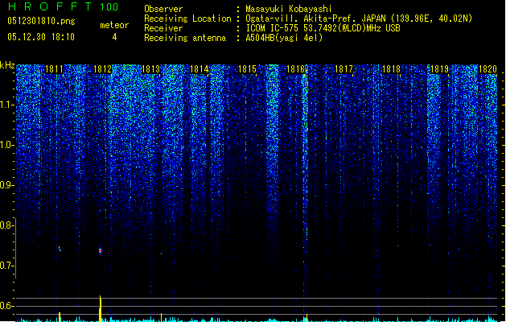Click the Ogata-vill. Akita-Pref. JAPAN location text
This screenshot has height=322, width=506.
(359, 19)
